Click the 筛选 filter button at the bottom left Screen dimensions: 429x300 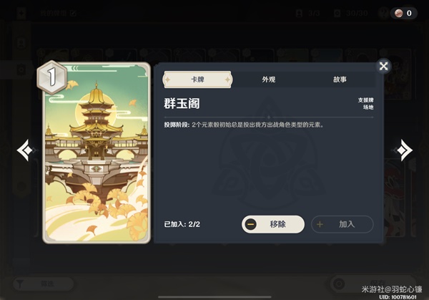[x=43, y=284]
